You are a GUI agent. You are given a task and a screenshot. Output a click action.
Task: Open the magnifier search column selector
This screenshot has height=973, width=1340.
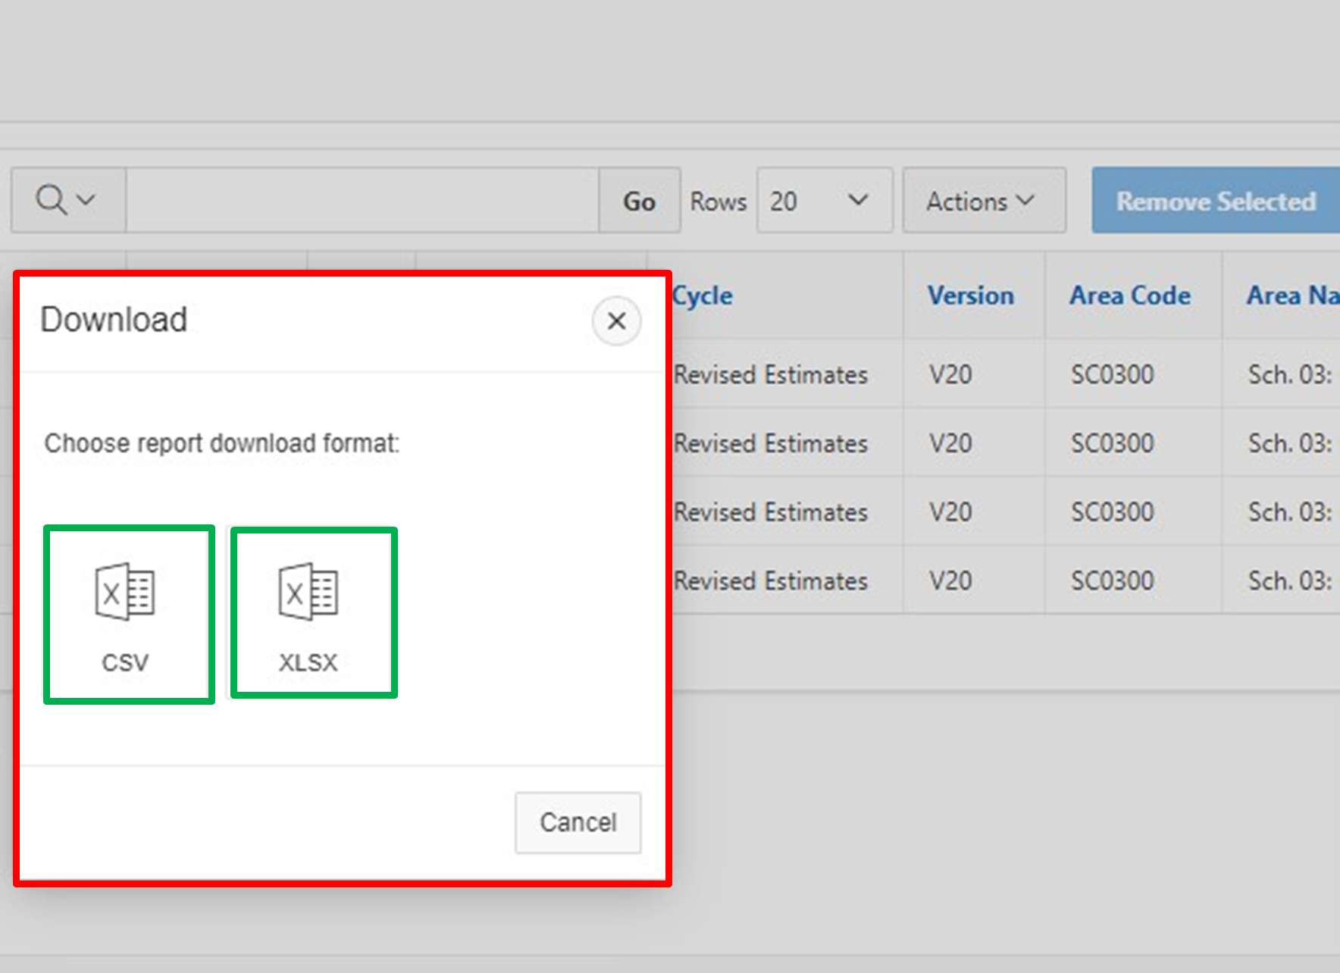tap(67, 201)
